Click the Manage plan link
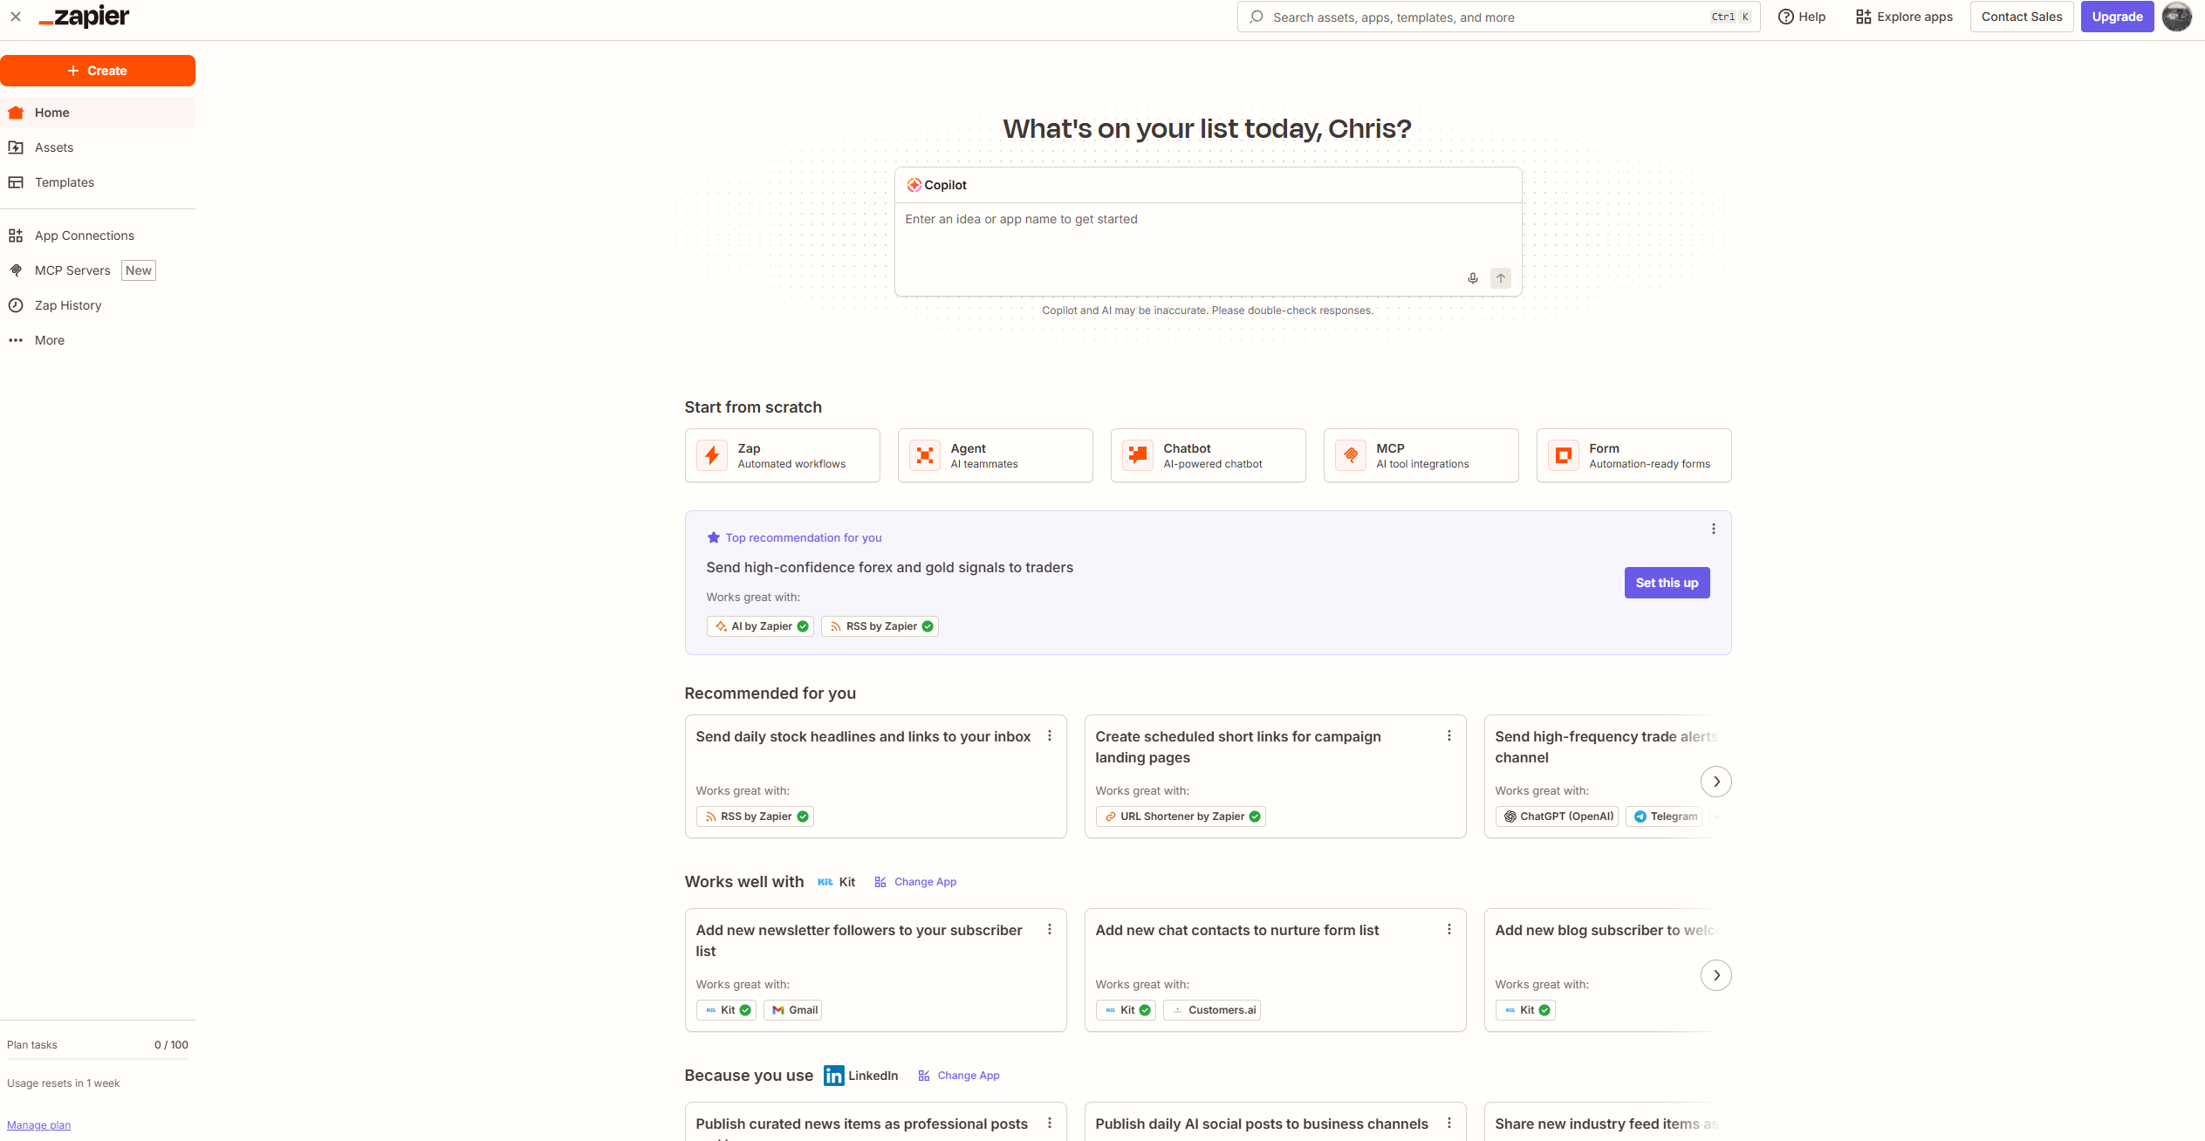 pyautogui.click(x=39, y=1125)
